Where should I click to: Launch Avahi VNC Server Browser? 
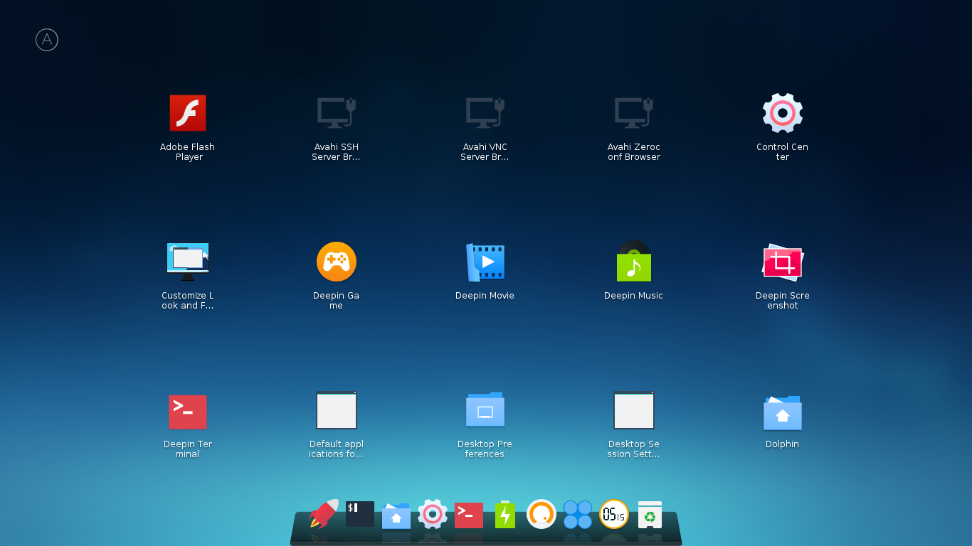(x=485, y=113)
